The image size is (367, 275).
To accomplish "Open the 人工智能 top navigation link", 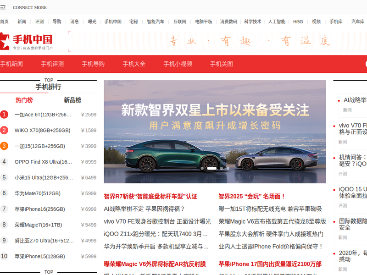I will click(x=277, y=22).
